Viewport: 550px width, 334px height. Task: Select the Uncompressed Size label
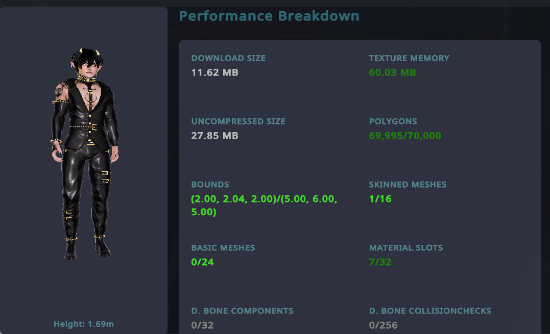point(238,121)
